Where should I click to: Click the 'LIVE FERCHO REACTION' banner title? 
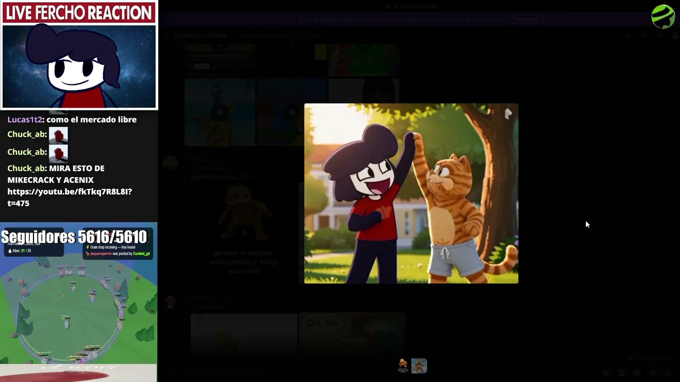(x=79, y=13)
